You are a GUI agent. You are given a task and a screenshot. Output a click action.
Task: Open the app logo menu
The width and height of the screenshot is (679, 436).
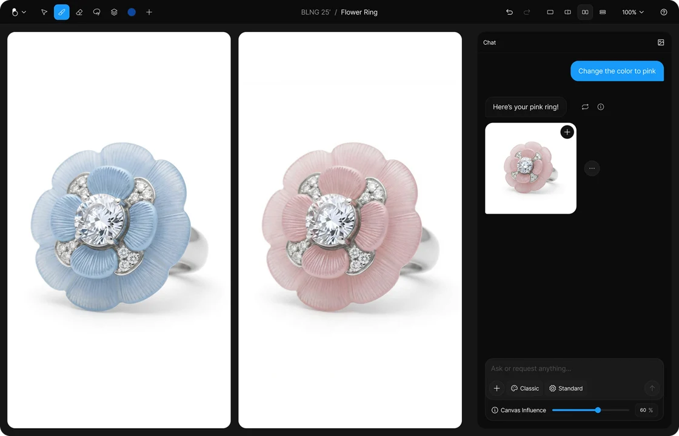pos(18,12)
